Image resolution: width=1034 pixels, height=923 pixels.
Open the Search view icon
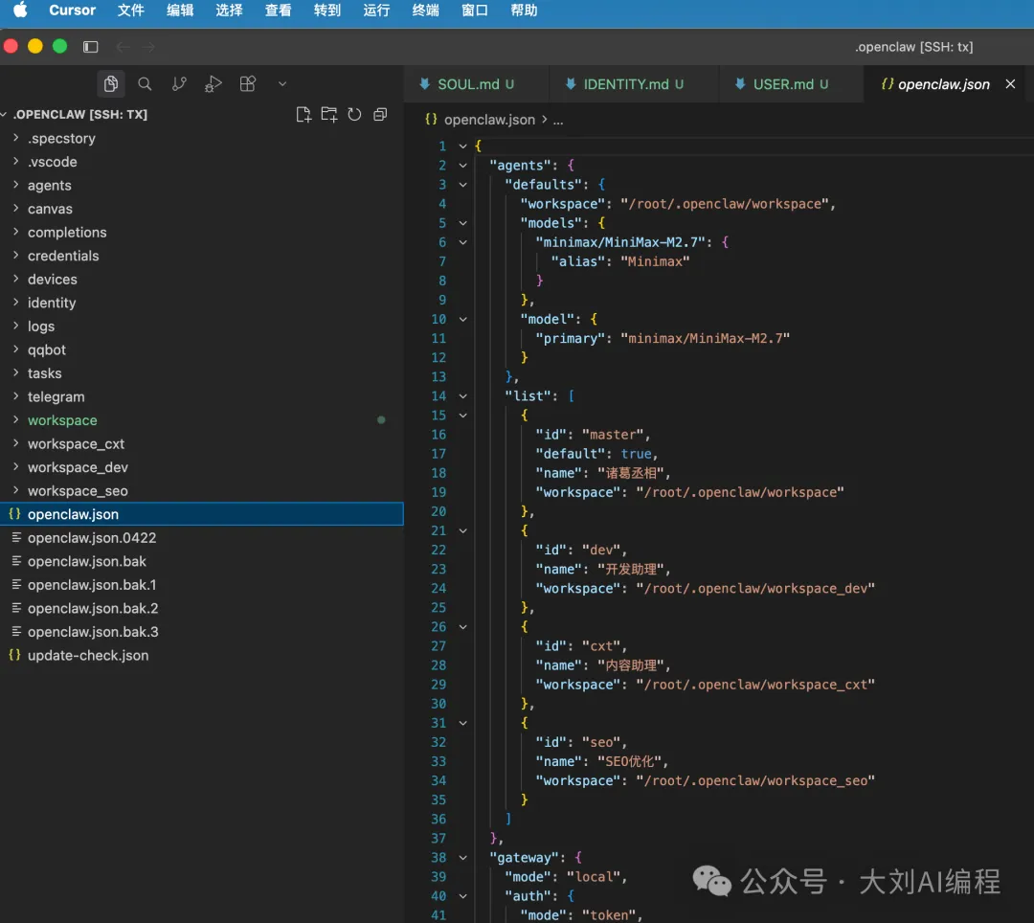coord(145,84)
